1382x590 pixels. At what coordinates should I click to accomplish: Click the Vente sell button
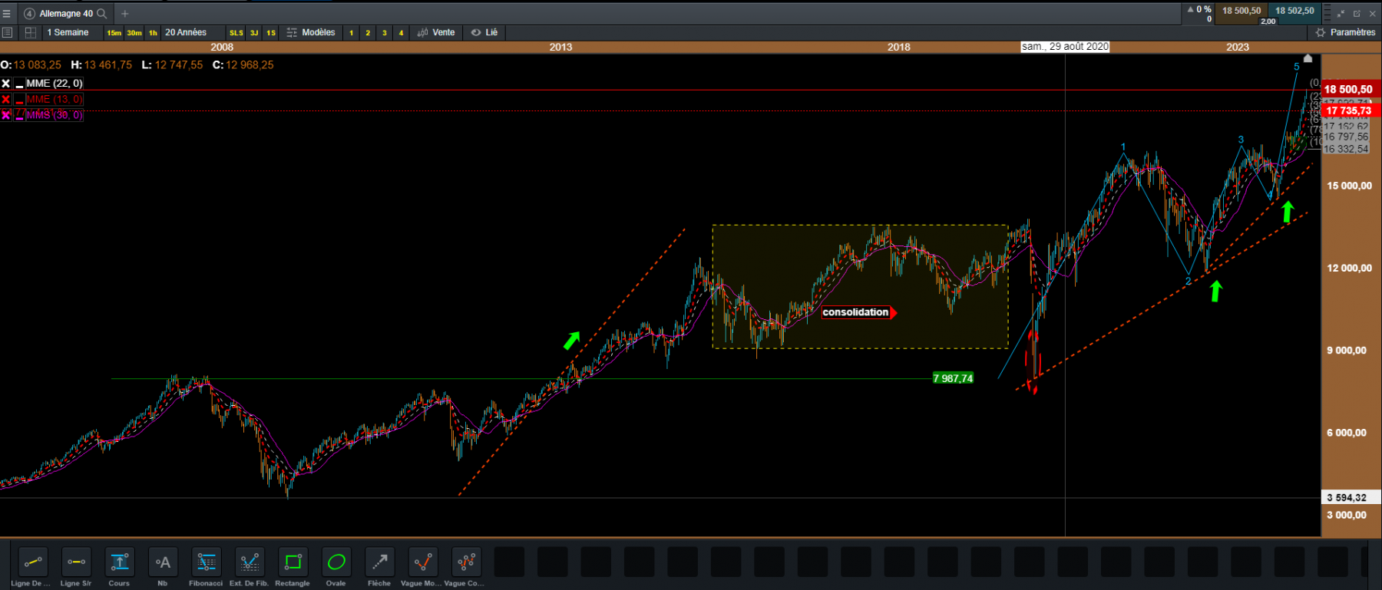436,32
